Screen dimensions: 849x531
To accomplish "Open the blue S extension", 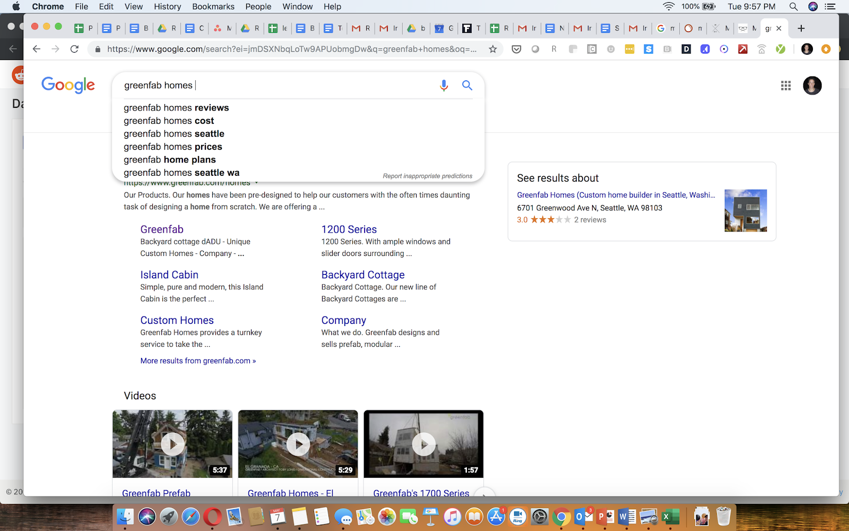I will click(x=648, y=49).
